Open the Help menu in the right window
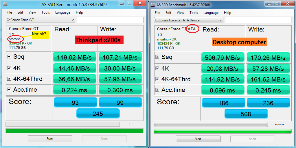The image size is (296, 148). coord(228,13)
